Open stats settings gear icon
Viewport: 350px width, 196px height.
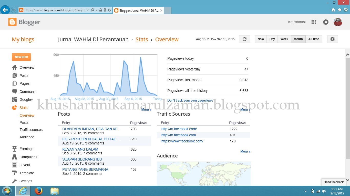(x=333, y=39)
